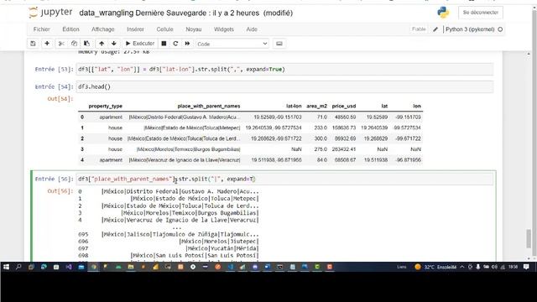Restart the kernel icon
Image resolution: width=537 pixels, height=302 pixels.
[175, 44]
